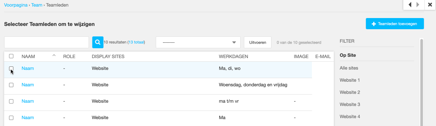Click into the search input field
Image resolution: width=436 pixels, height=126 pixels.
47,42
